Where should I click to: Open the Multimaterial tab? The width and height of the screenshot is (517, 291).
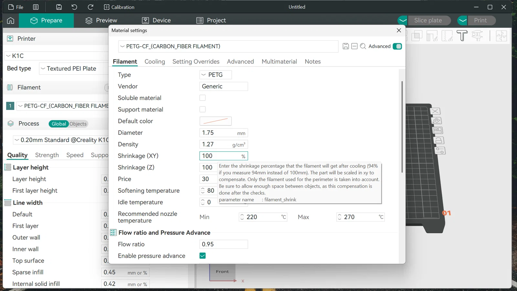coord(279,61)
